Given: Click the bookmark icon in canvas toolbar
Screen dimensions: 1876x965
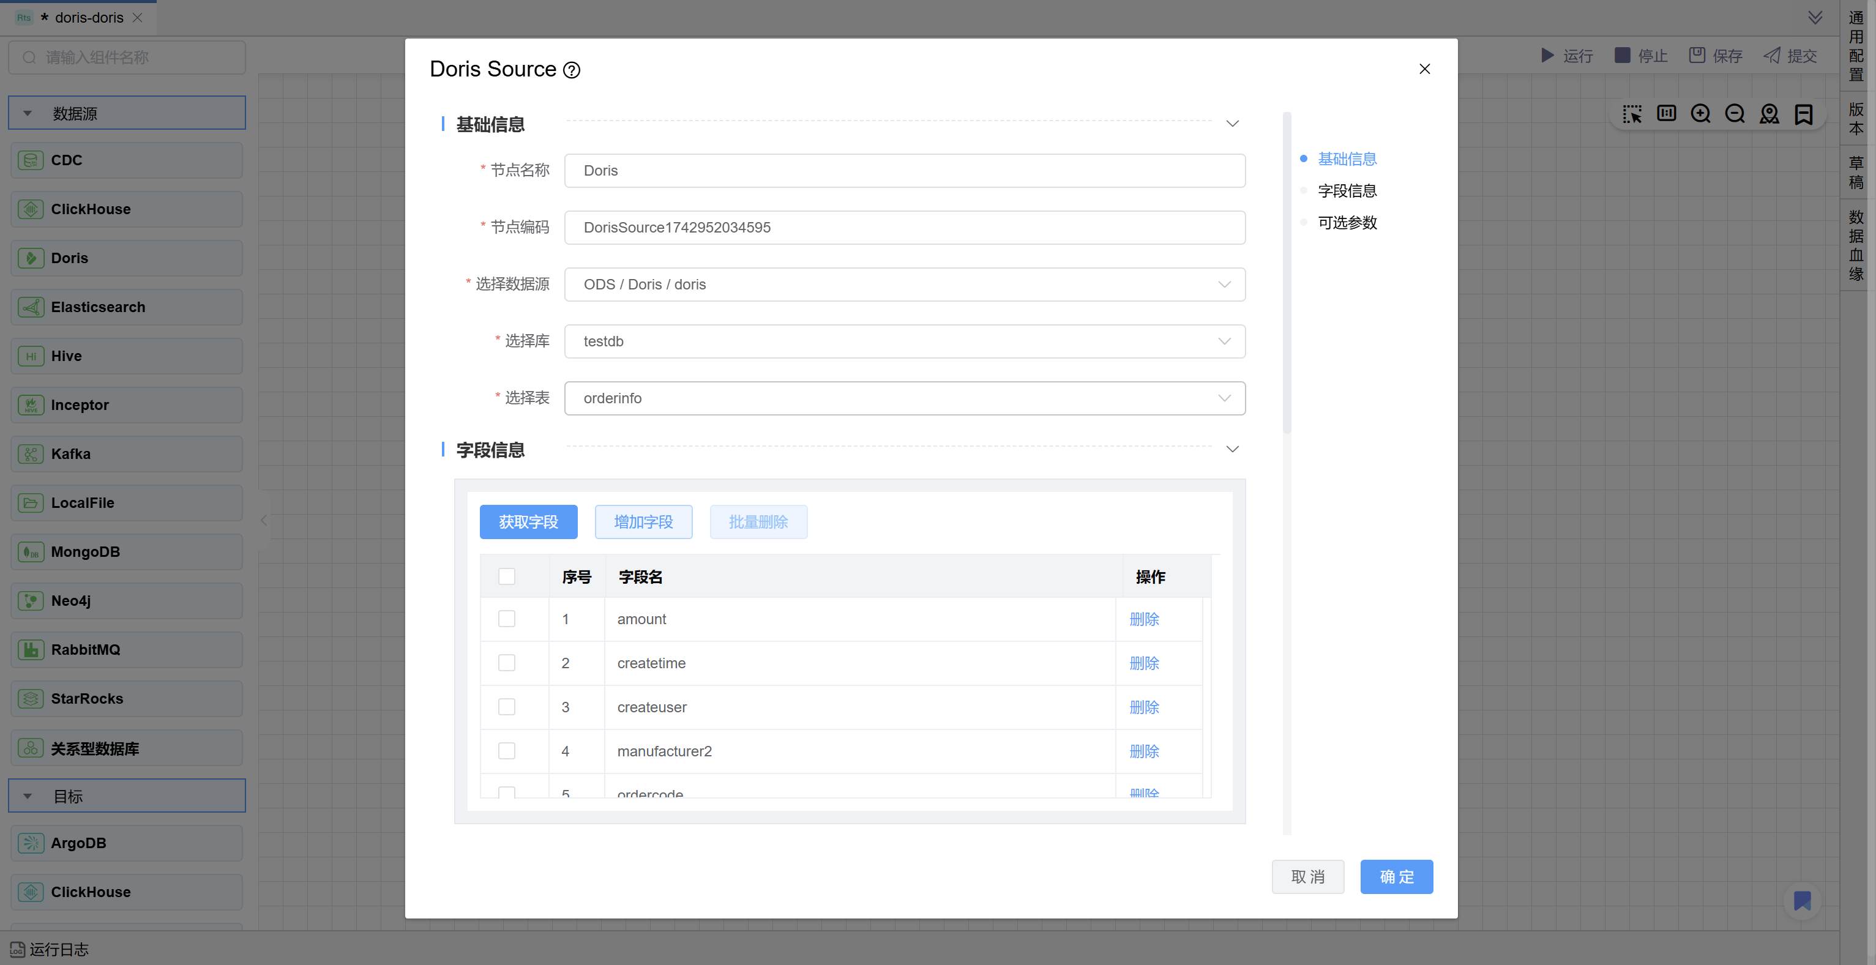Looking at the screenshot, I should click(x=1803, y=114).
